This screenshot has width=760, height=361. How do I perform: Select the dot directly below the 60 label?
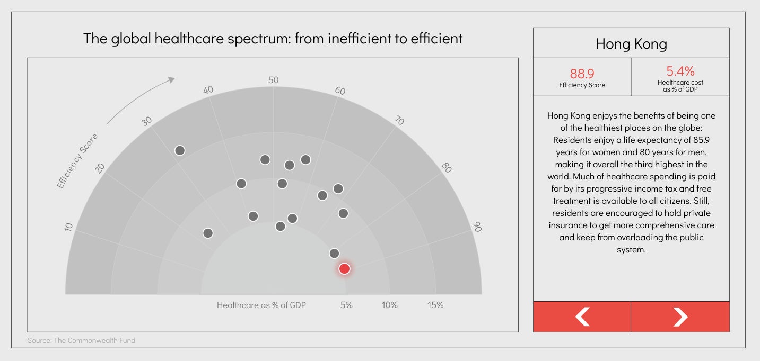click(338, 188)
